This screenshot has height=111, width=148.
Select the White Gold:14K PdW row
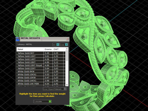tap(41, 84)
